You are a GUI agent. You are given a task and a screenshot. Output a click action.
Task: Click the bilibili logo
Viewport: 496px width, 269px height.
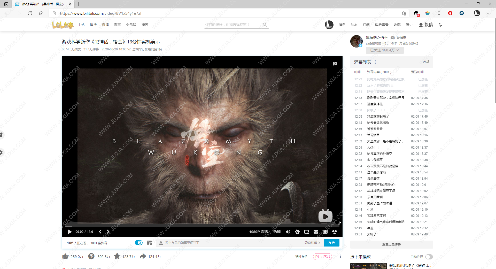click(x=63, y=25)
